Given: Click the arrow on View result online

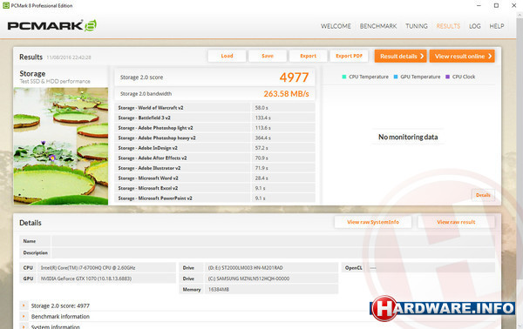Looking at the screenshot, I should click(x=490, y=56).
